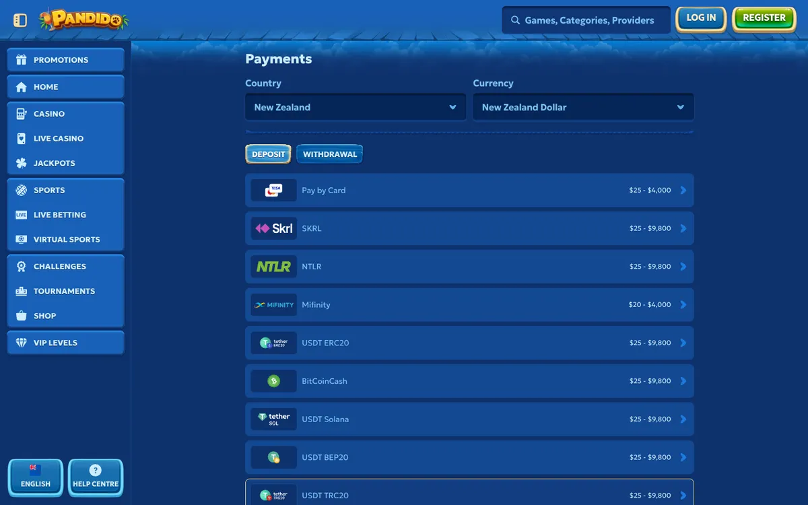Image resolution: width=808 pixels, height=505 pixels.
Task: Click the MiFinity logo
Action: [273, 305]
